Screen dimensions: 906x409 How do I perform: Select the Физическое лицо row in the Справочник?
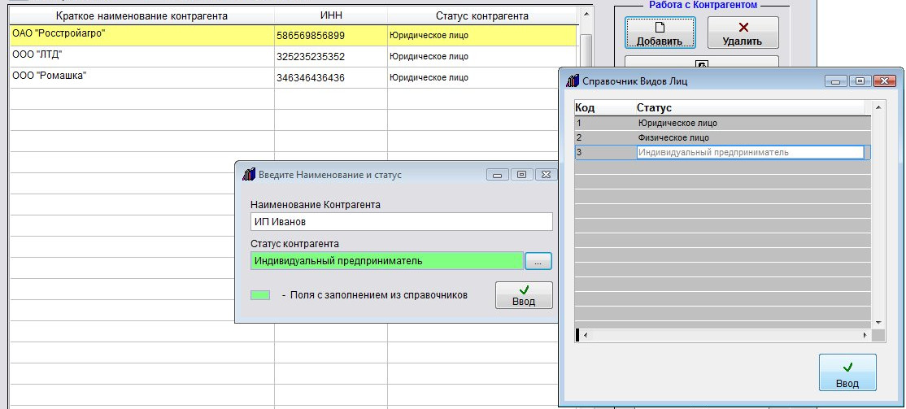722,138
